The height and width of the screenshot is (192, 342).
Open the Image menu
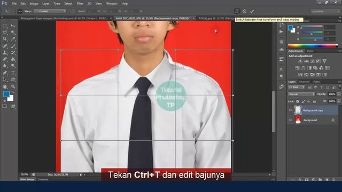click(34, 4)
